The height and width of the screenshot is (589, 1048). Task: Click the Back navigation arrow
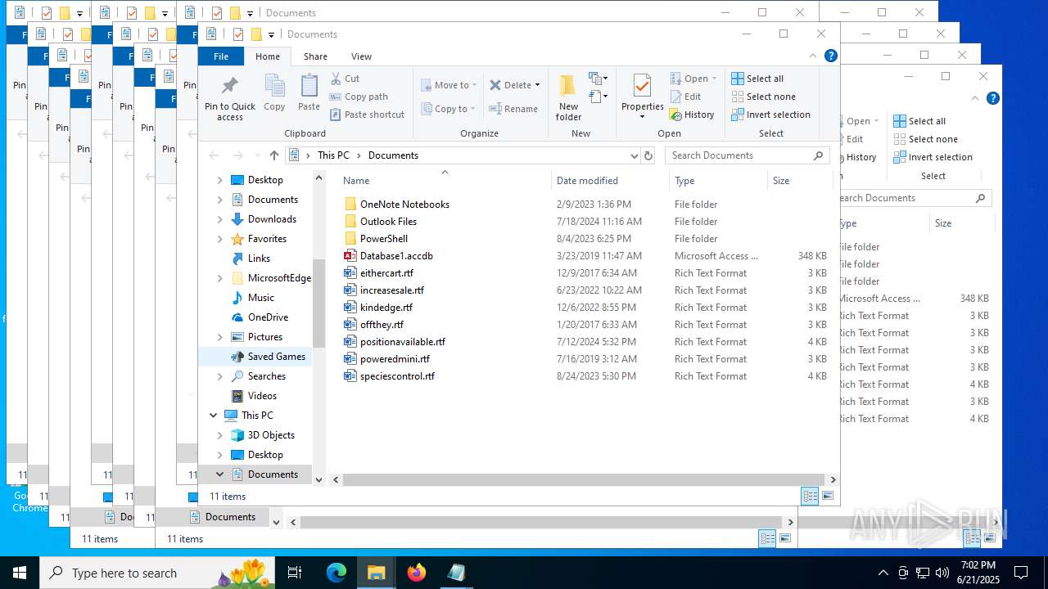(x=214, y=155)
